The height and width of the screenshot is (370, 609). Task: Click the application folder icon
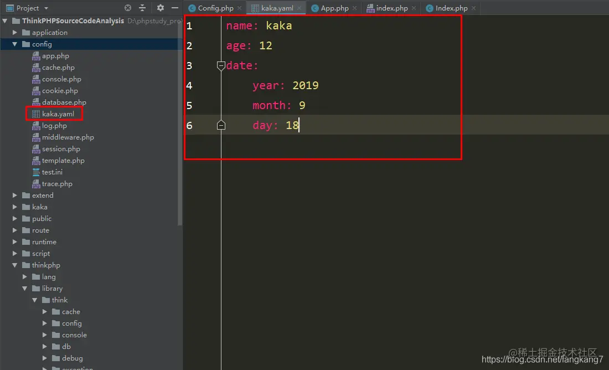(26, 32)
